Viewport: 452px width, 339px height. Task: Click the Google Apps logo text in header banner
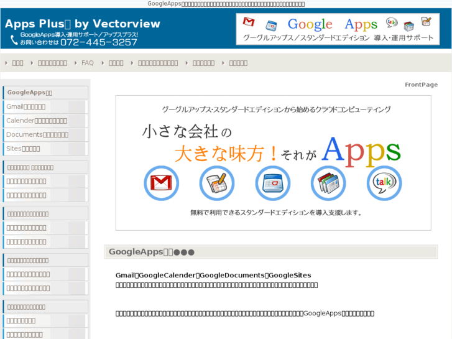pos(333,24)
